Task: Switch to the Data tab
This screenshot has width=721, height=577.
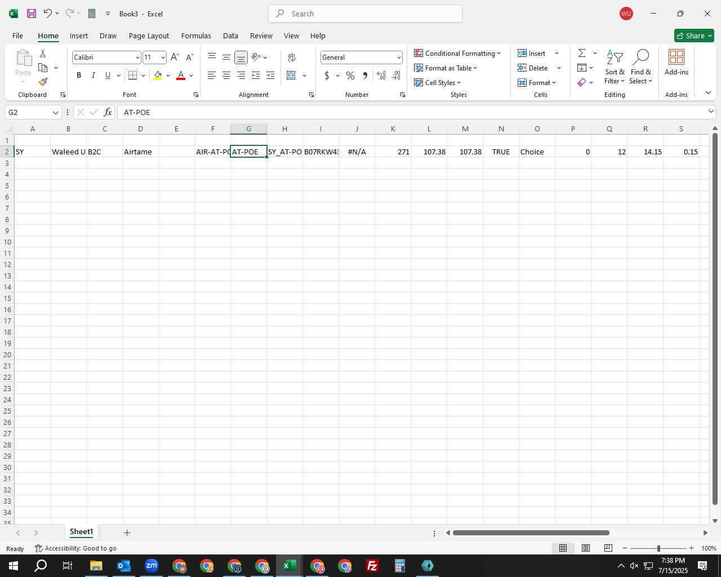Action: click(230, 35)
